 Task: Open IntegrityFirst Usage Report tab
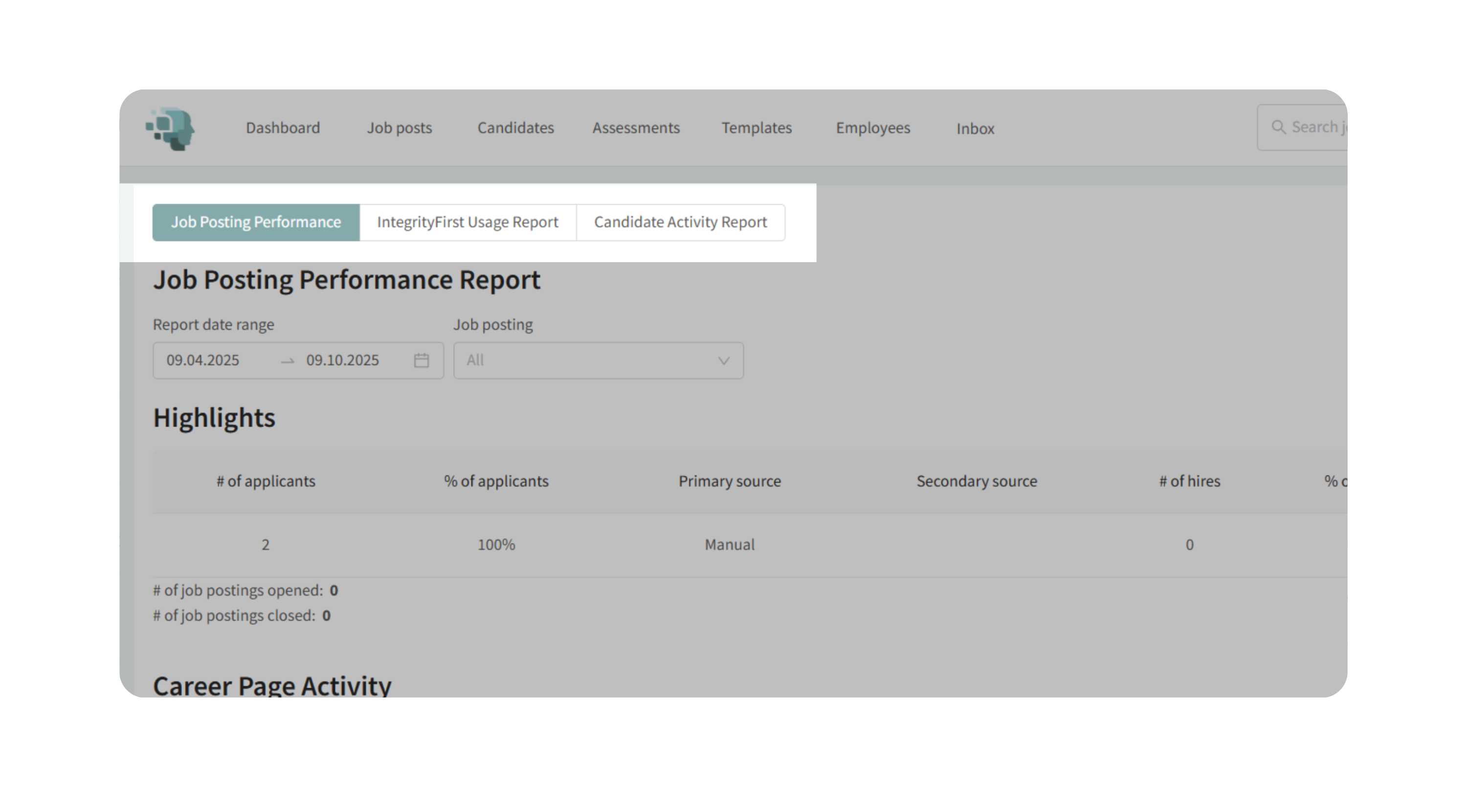[x=467, y=222]
